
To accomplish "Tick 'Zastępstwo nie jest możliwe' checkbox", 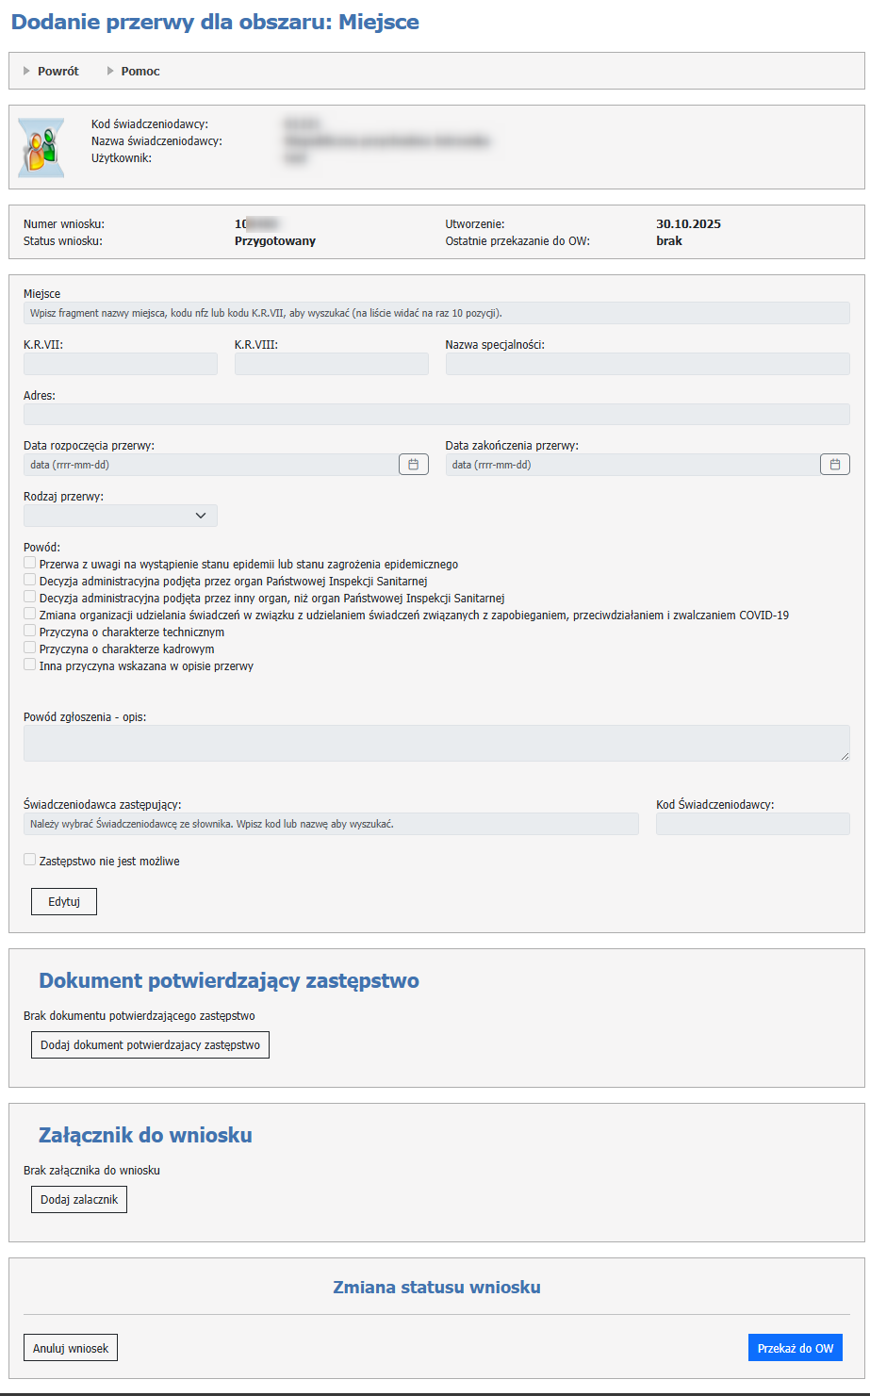I will (x=30, y=860).
